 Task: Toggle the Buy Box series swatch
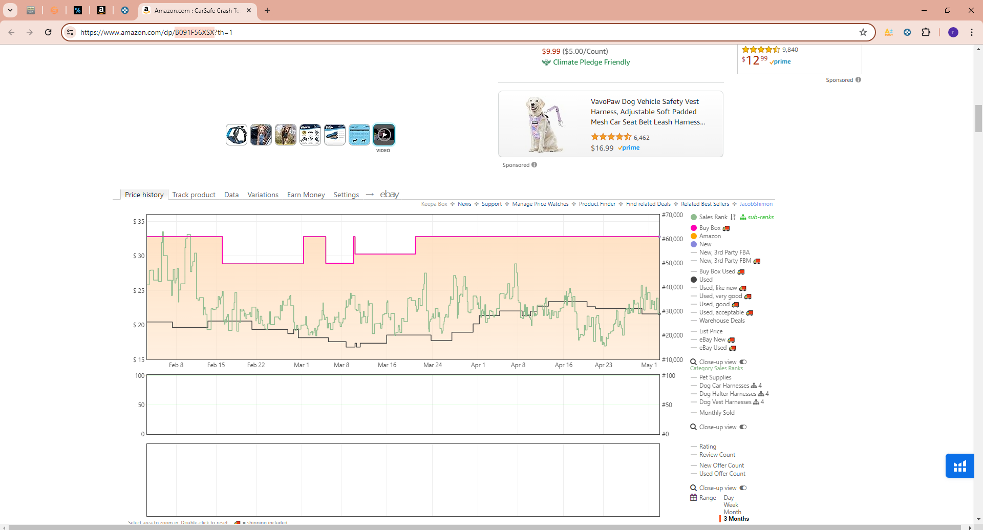694,228
